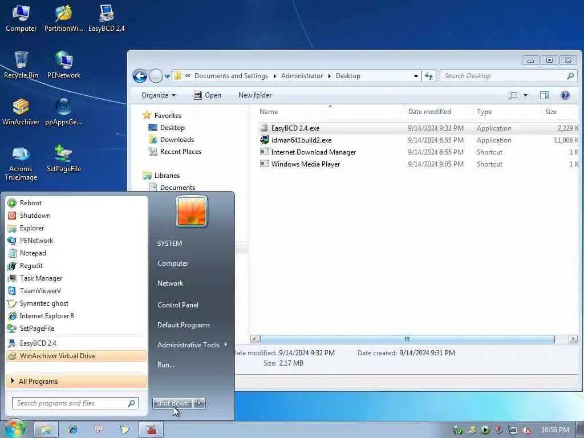584x438 pixels.
Task: Open the Recycle Bin desktop icon
Action: point(21,65)
